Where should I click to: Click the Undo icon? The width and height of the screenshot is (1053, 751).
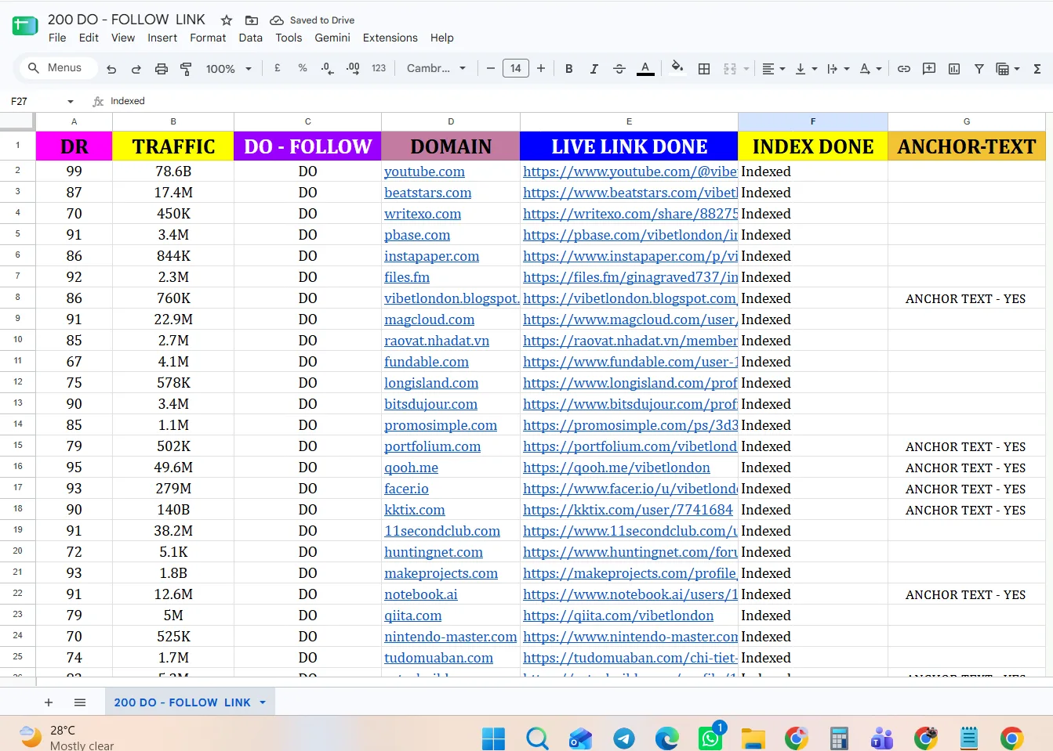111,69
